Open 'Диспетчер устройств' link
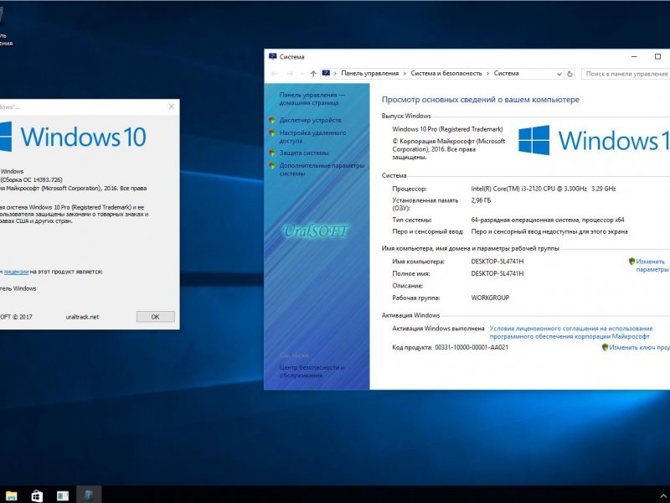Image resolution: width=670 pixels, height=503 pixels. tap(310, 120)
